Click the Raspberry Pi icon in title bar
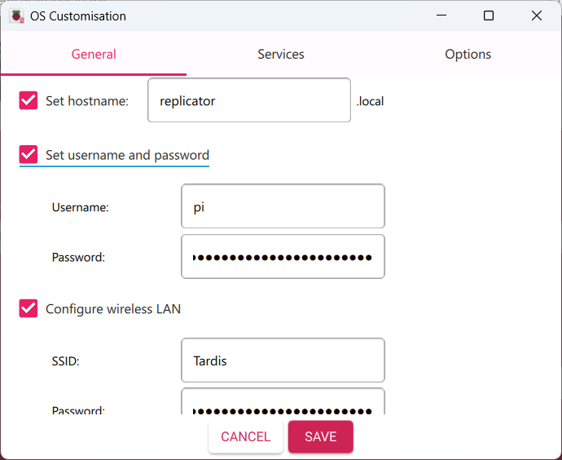Viewport: 562px width, 460px height. 16,15
